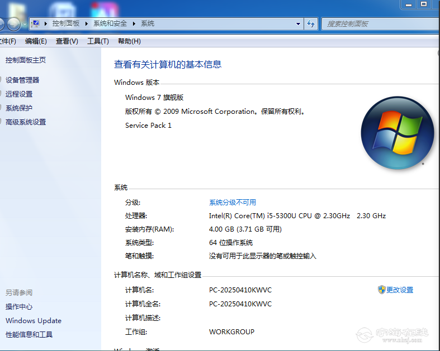Screen dimensions: 440x351
Task: Open the 工具(T) menu
Action: tap(98, 41)
